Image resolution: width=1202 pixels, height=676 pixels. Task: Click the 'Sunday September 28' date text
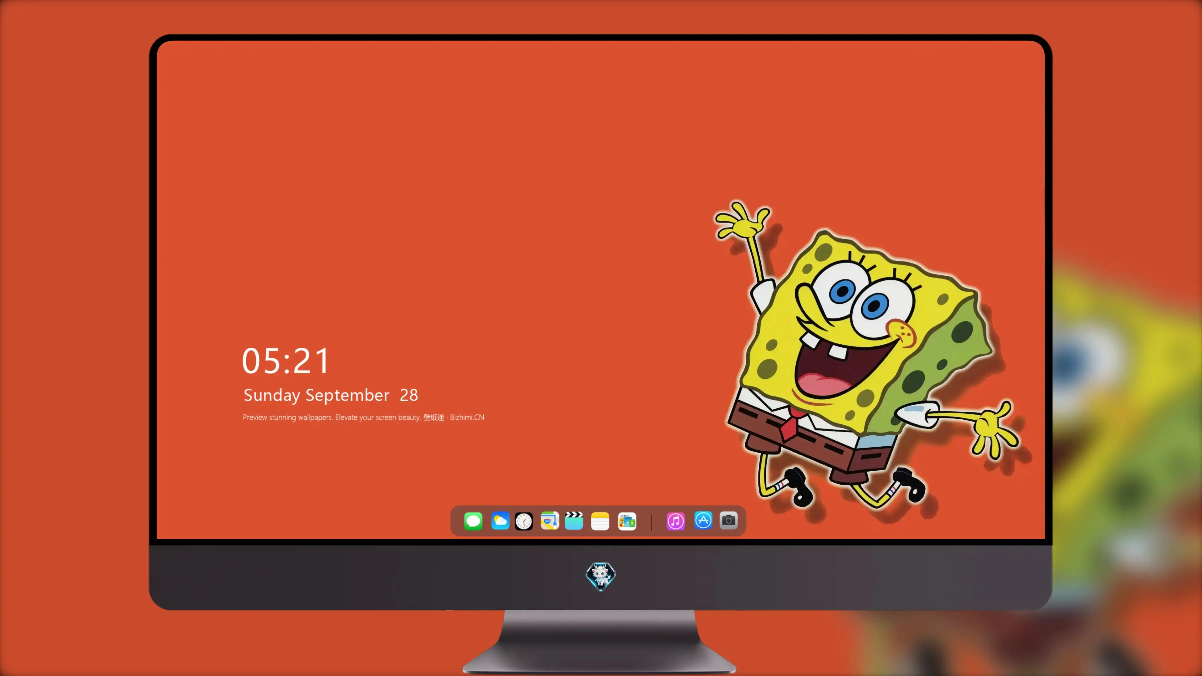pos(331,396)
